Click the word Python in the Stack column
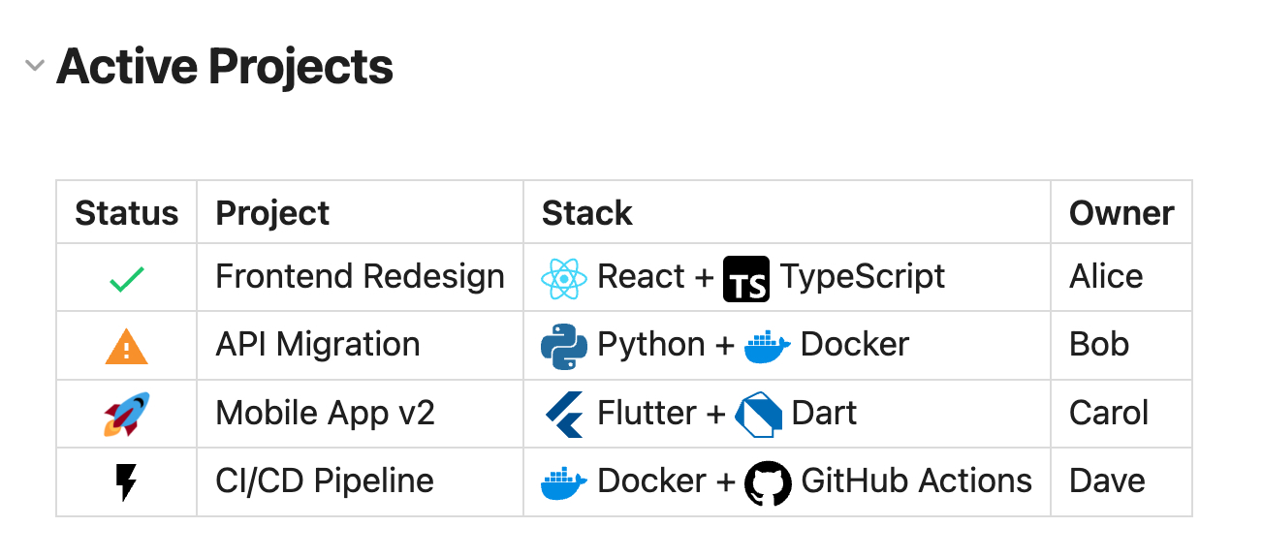 click(651, 345)
